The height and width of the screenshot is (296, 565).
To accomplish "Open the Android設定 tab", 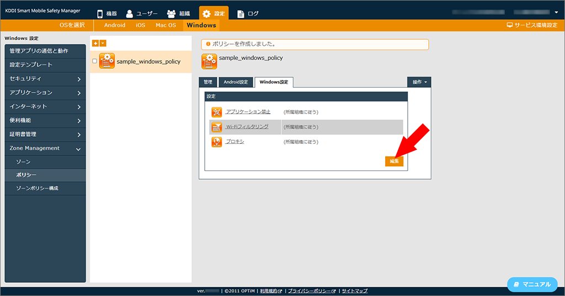I will (x=236, y=82).
